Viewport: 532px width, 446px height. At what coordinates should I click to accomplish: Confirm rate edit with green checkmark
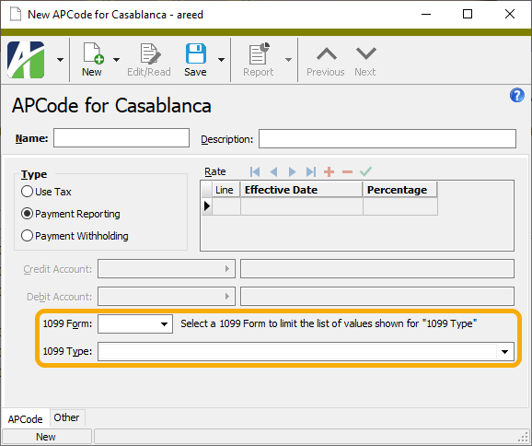(x=365, y=171)
